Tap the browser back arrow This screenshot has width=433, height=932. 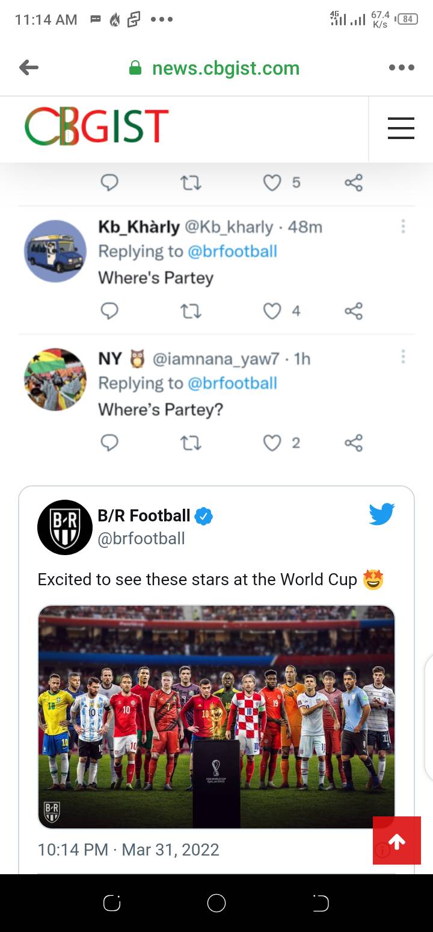pyautogui.click(x=29, y=68)
